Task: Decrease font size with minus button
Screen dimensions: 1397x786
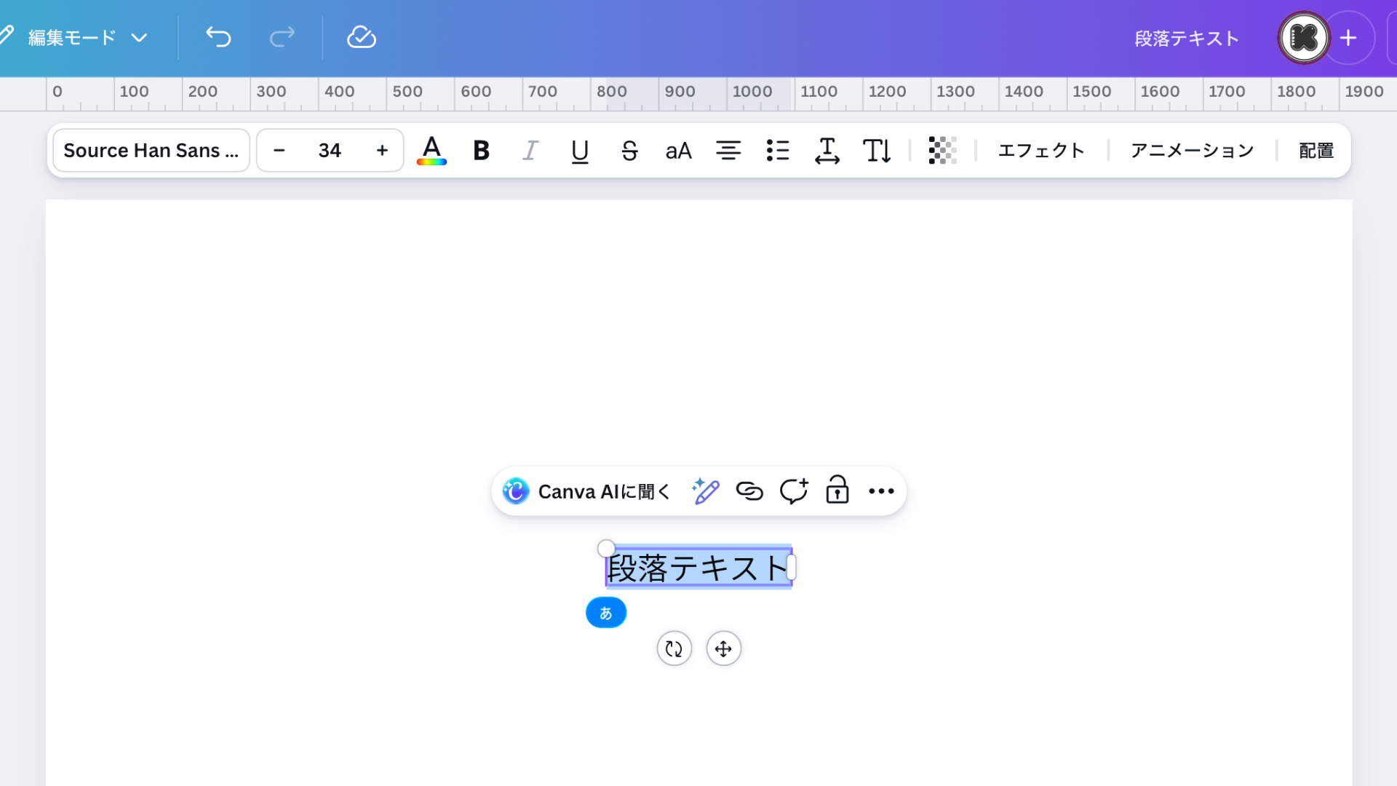Action: click(x=279, y=151)
